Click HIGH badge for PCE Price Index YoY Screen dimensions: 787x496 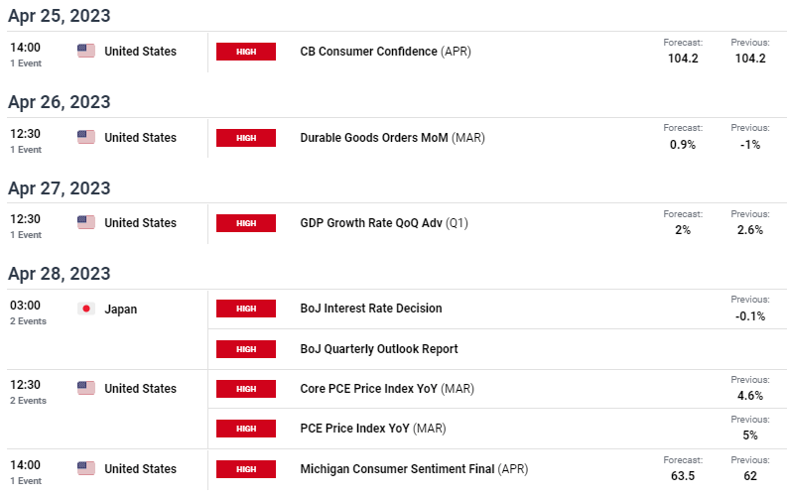pos(246,429)
